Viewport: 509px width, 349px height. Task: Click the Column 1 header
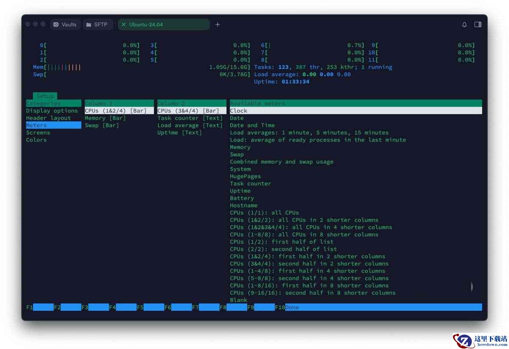(x=119, y=103)
